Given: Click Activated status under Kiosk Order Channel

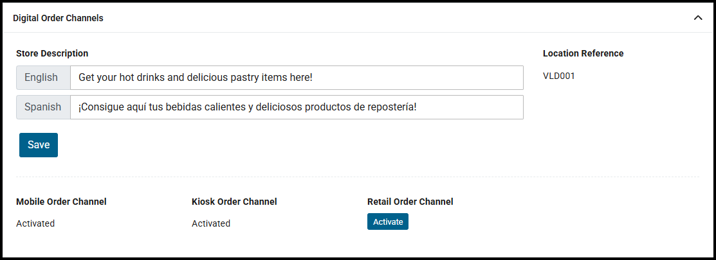Looking at the screenshot, I should pyautogui.click(x=211, y=223).
